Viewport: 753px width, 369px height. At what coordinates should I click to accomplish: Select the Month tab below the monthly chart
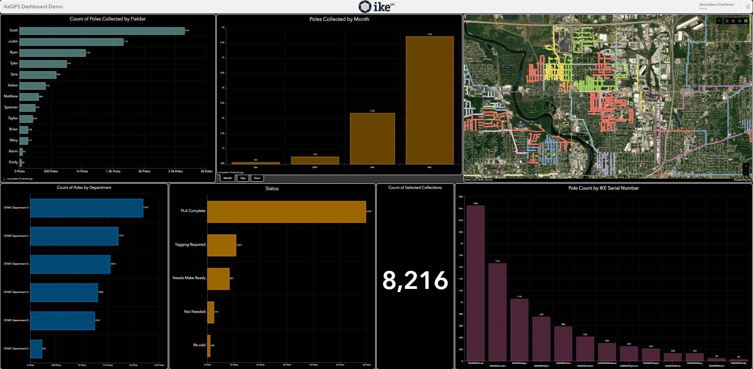click(227, 178)
